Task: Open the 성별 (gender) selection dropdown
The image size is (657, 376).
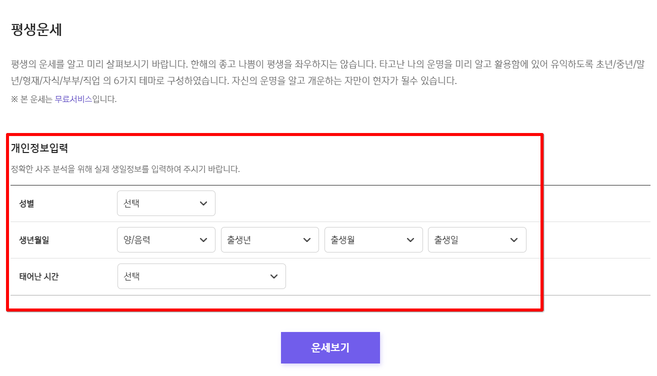Action: coord(165,203)
